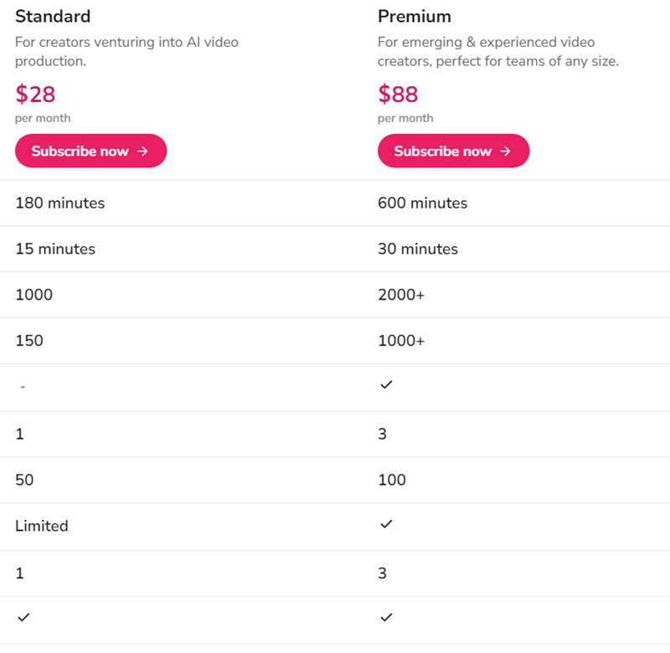Viewport: 670px width, 653px height.
Task: Click the Standard value 150
Action: [29, 341]
